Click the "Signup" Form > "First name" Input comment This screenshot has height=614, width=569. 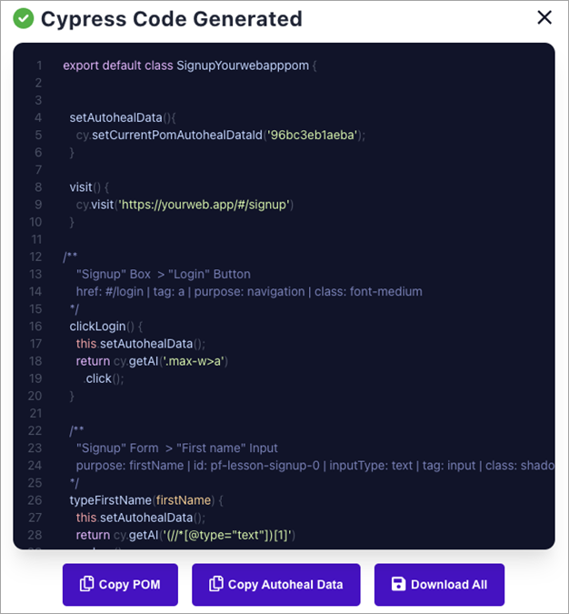coord(176,448)
